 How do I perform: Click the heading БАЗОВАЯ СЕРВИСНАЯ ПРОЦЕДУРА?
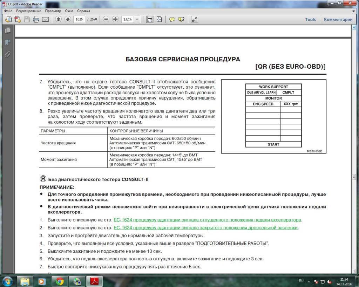183,59
